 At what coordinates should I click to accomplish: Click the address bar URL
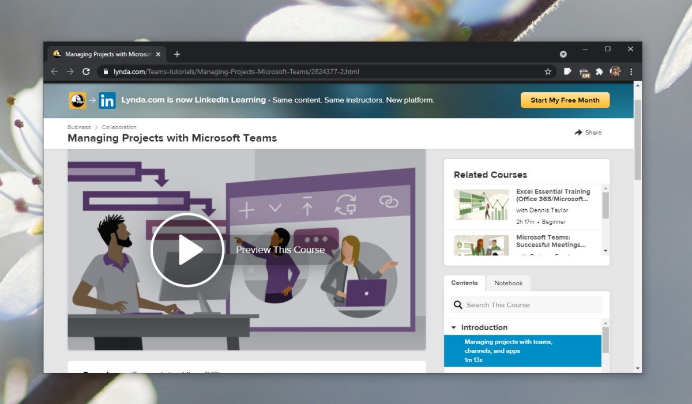pos(236,72)
